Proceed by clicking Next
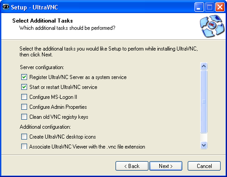This screenshot has width=227, height=177. (x=166, y=166)
